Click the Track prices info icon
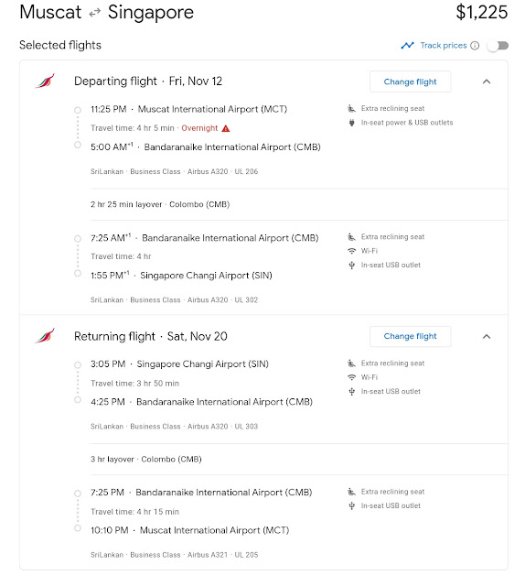 475,46
